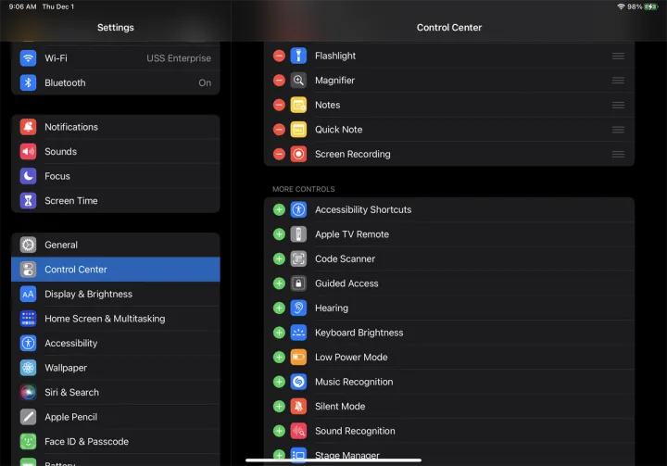Open Notifications settings
Screen dimensions: 667x466
(116, 127)
